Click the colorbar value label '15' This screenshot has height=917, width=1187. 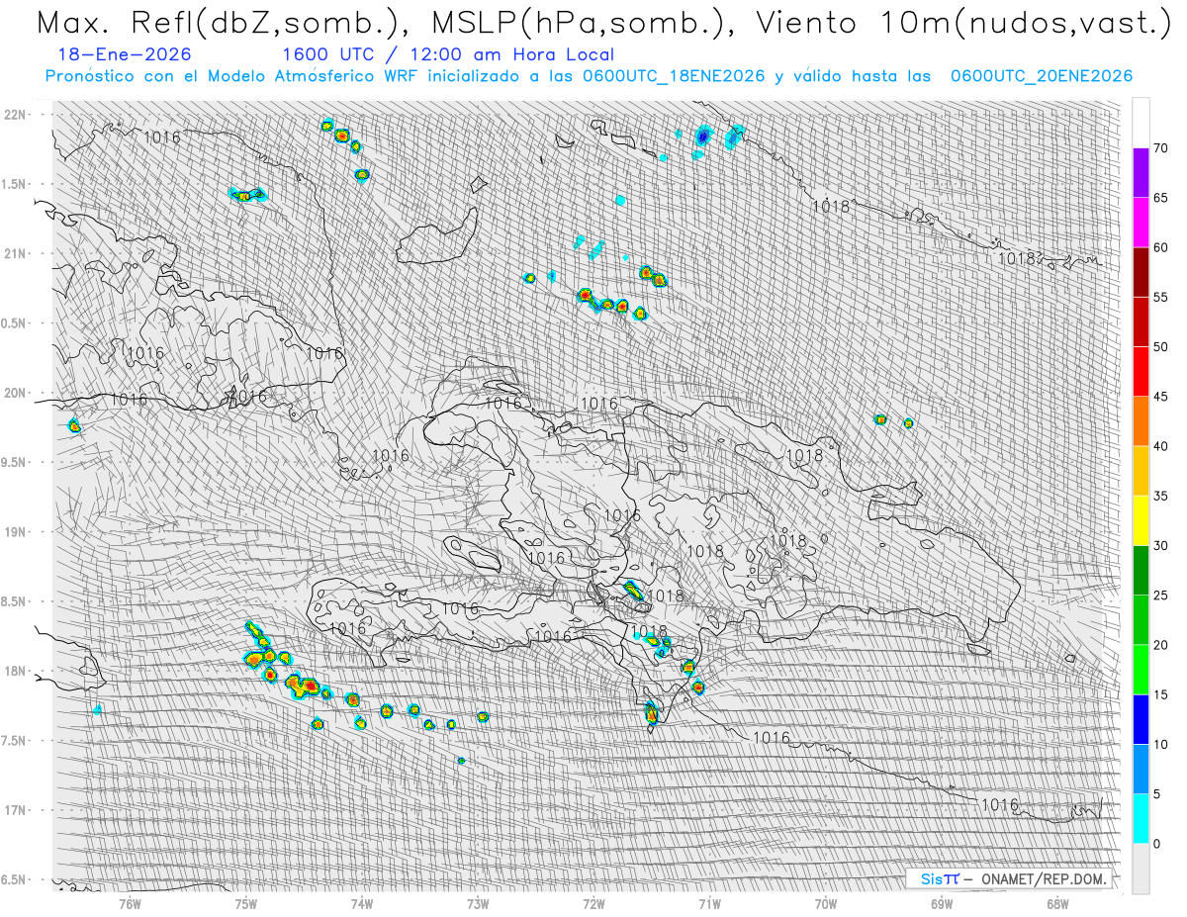pos(1161,694)
